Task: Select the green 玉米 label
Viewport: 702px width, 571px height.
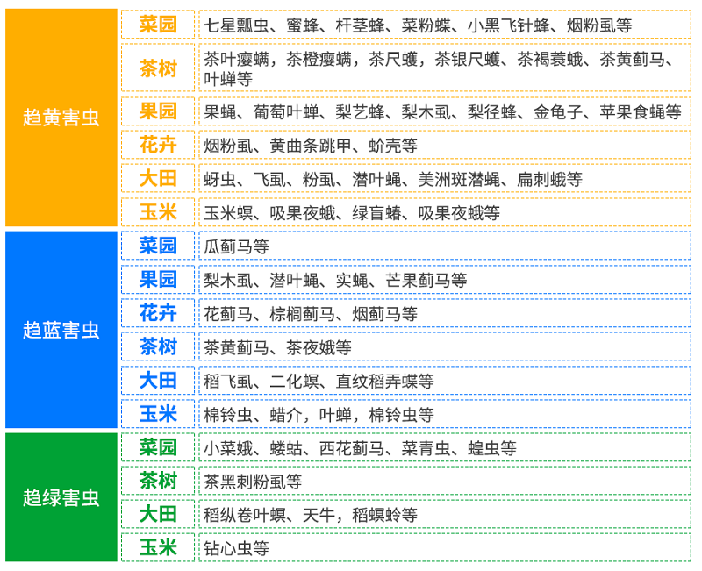Action: click(x=158, y=548)
